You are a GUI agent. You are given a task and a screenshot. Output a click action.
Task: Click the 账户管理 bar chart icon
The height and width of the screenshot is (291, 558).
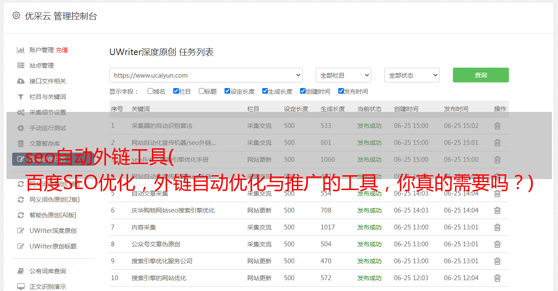[20, 50]
